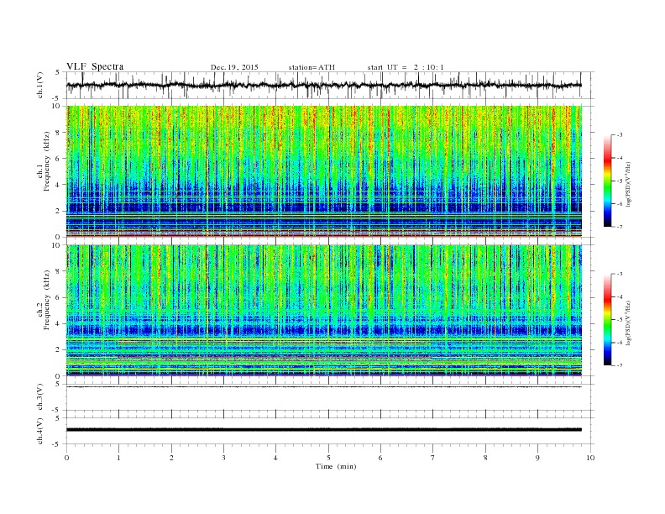Image resolution: width=665 pixels, height=514 pixels.
Task: Click time-axis tick label "6"
Action: (380, 458)
